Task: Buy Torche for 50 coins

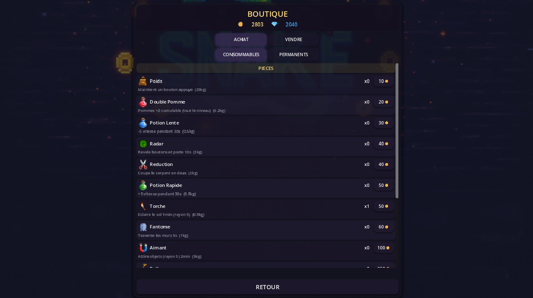Action: pyautogui.click(x=384, y=206)
